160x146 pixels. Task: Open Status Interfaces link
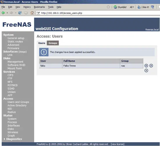point(14,125)
